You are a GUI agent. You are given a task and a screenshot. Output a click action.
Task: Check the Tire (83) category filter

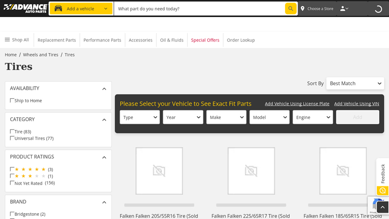(x=12, y=131)
